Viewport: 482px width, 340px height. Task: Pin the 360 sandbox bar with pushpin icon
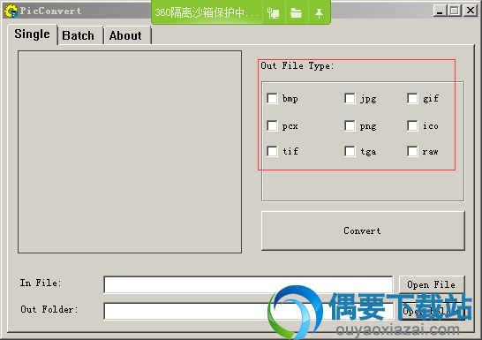tap(319, 13)
